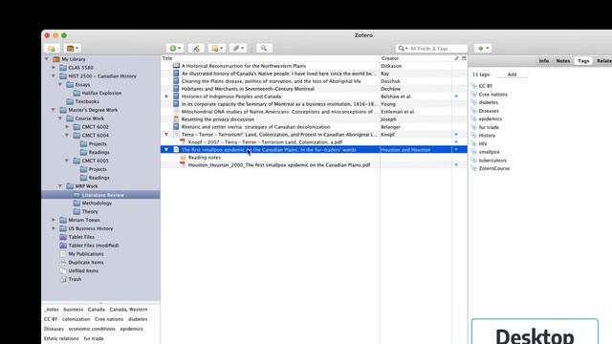
Task: Filter by 'Ethnic relations' in tag selector
Action: click(61, 338)
